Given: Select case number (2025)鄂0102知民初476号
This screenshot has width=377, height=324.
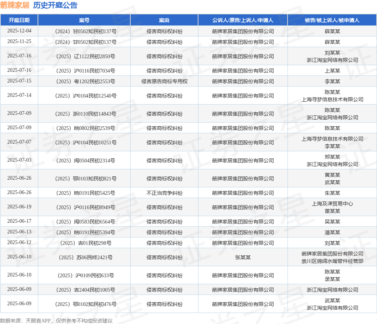Looking at the screenshot, I should point(86,304).
